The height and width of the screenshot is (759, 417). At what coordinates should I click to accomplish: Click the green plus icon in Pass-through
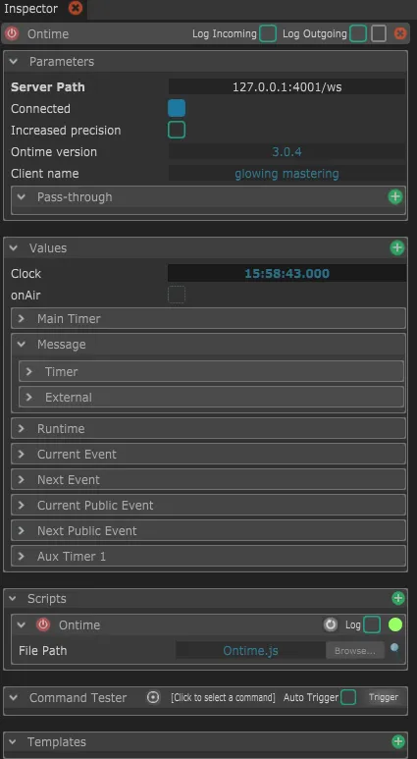pyautogui.click(x=395, y=197)
